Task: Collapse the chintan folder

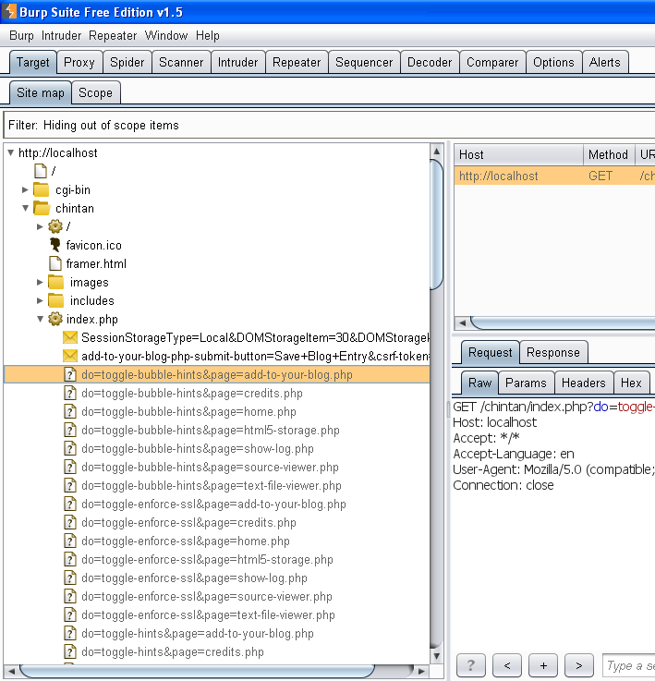Action: click(26, 209)
